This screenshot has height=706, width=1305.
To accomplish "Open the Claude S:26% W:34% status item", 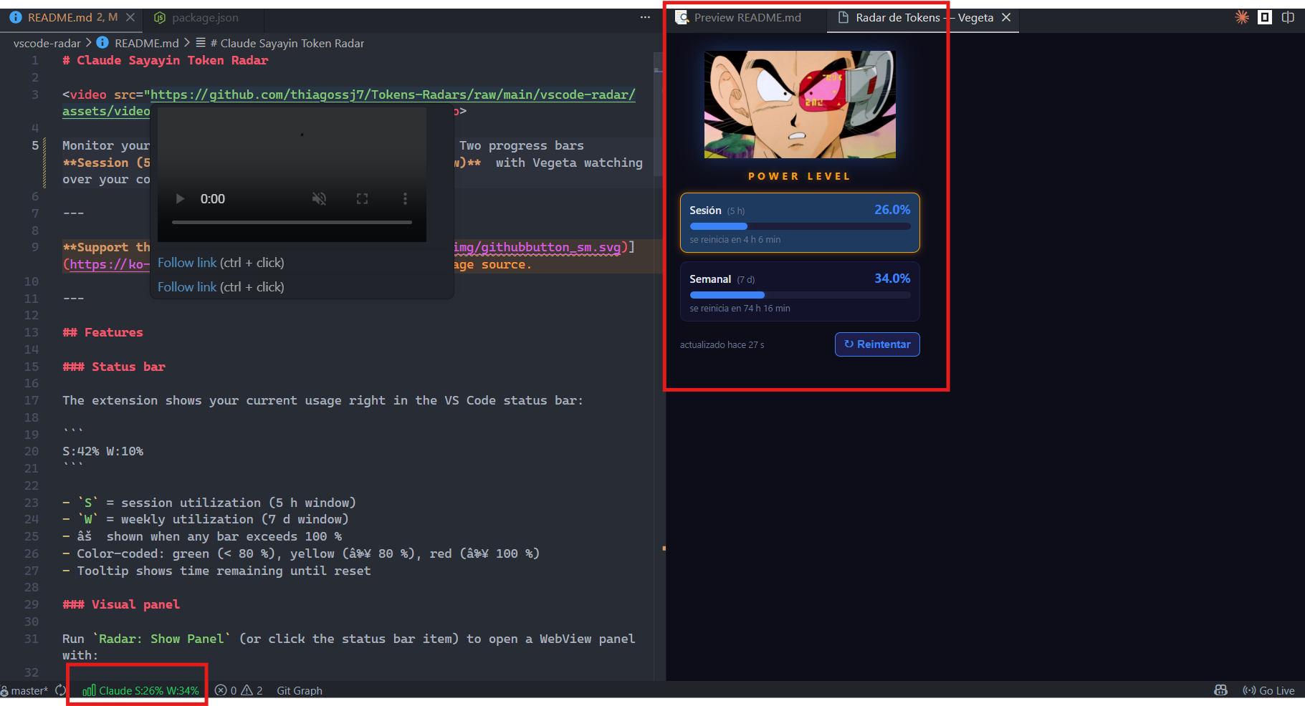I will pyautogui.click(x=141, y=690).
